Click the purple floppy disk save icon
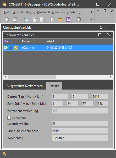The width and height of the screenshot is (116, 158). point(68,19)
